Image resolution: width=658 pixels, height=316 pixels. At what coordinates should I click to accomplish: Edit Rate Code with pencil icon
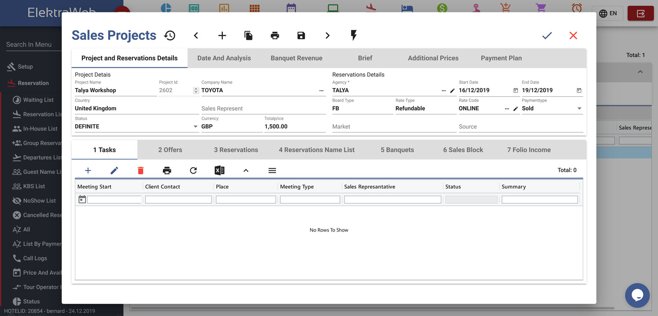(516, 109)
